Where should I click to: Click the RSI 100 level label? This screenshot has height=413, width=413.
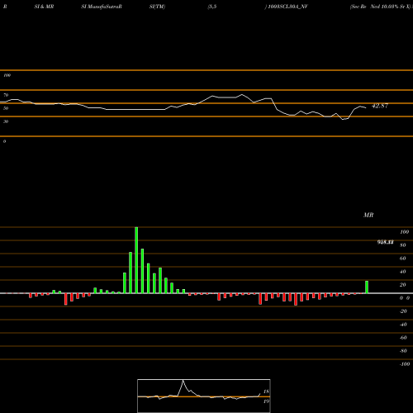[7, 75]
